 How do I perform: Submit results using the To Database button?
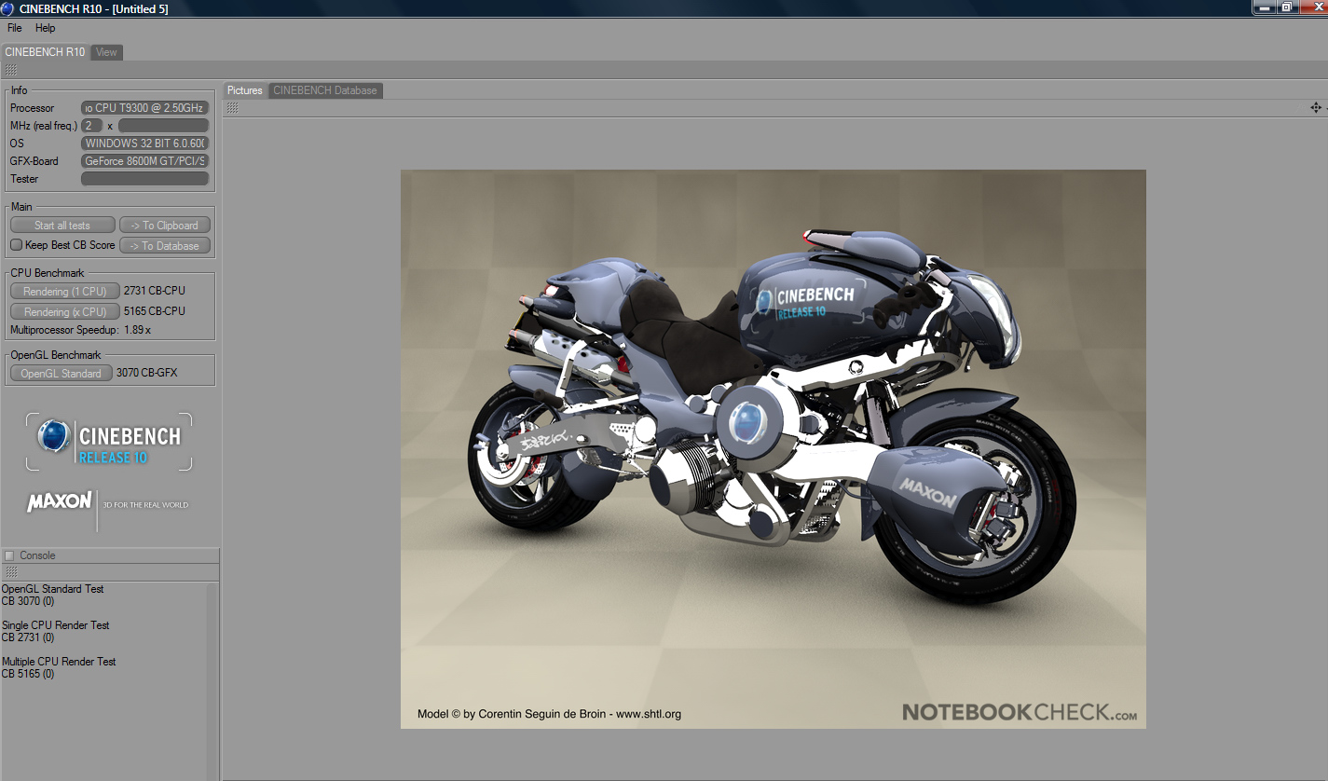click(x=165, y=246)
